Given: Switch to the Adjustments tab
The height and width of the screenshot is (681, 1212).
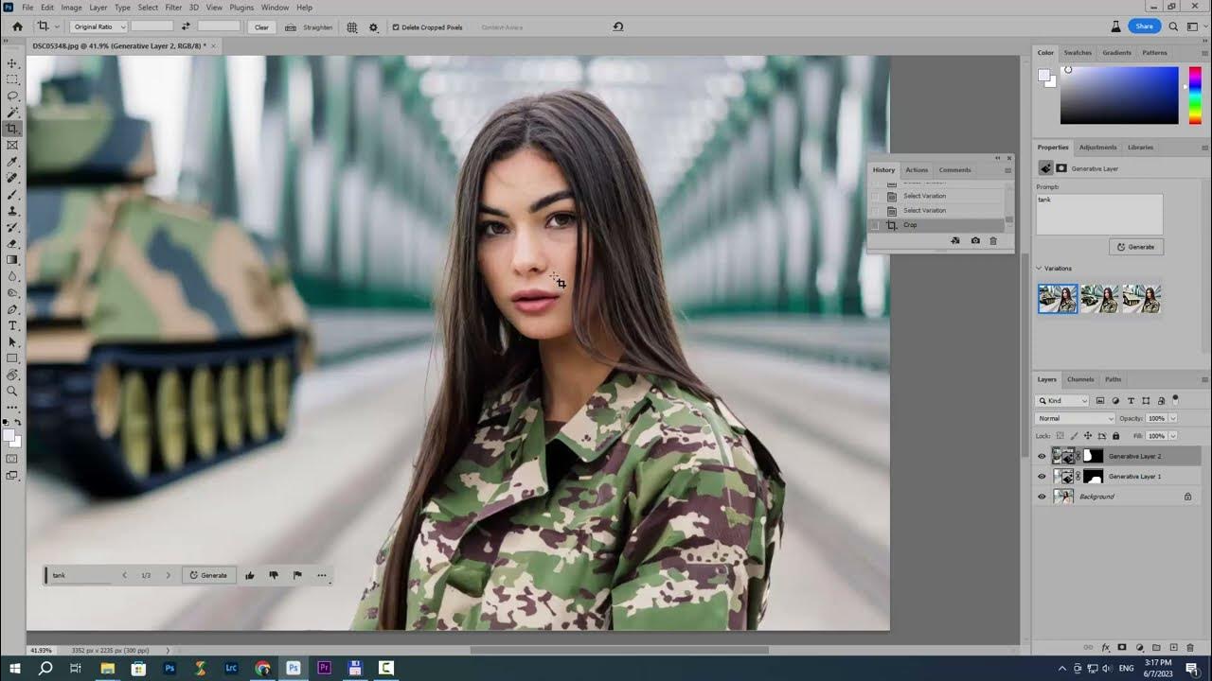Looking at the screenshot, I should click(x=1098, y=148).
